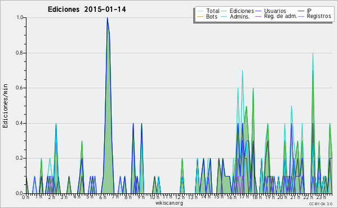
Task: Click the y-axis label 'Ediciones/min'
Action: [5, 106]
